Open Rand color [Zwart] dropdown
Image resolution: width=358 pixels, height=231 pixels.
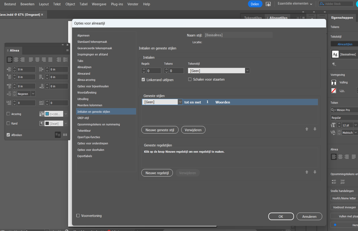point(66,124)
